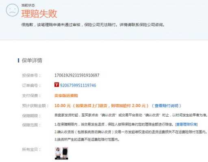Click the 10.00 元 compensation amount

(x=63, y=106)
